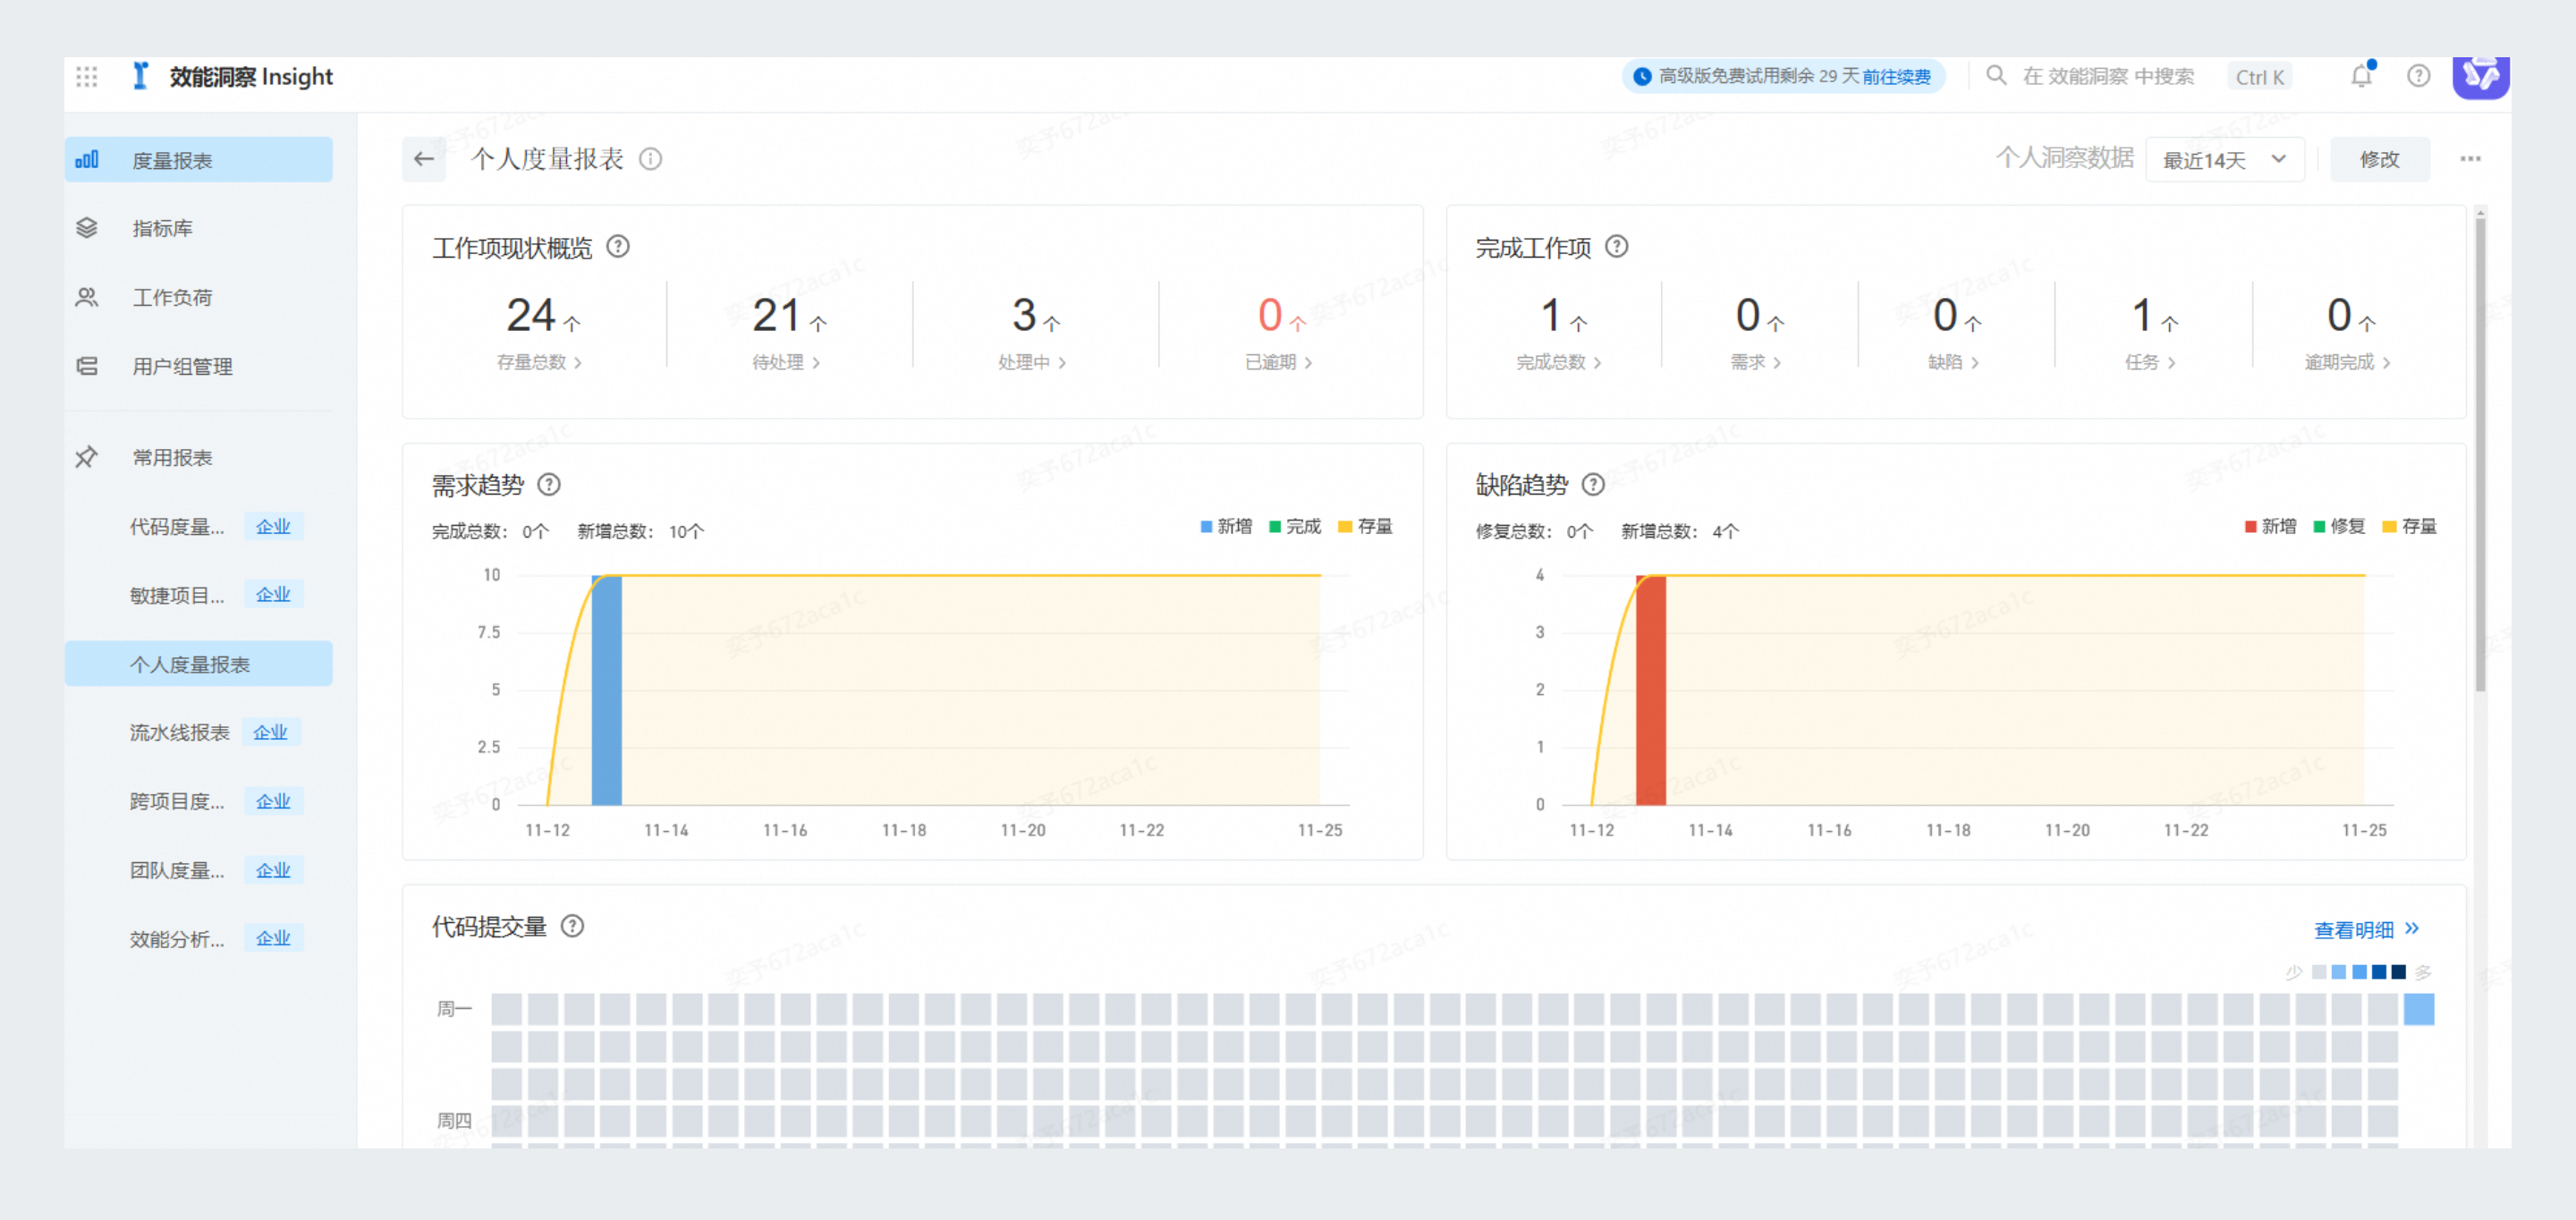This screenshot has height=1220, width=2576.
Task: Open 查看明细 for code commits
Action: point(2366,929)
